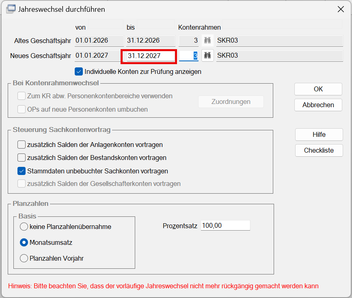Viewport: 352px width, 298px height.
Task: Confirm with the OK button
Action: pyautogui.click(x=318, y=89)
